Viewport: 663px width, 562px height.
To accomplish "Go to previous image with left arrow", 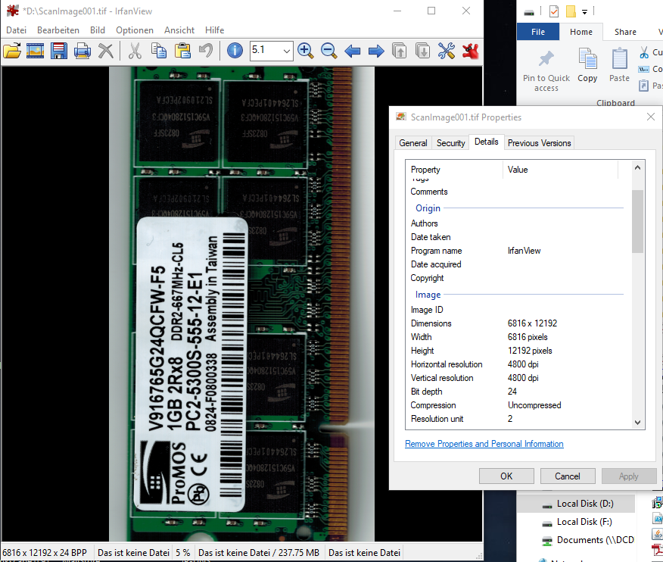I will 352,52.
